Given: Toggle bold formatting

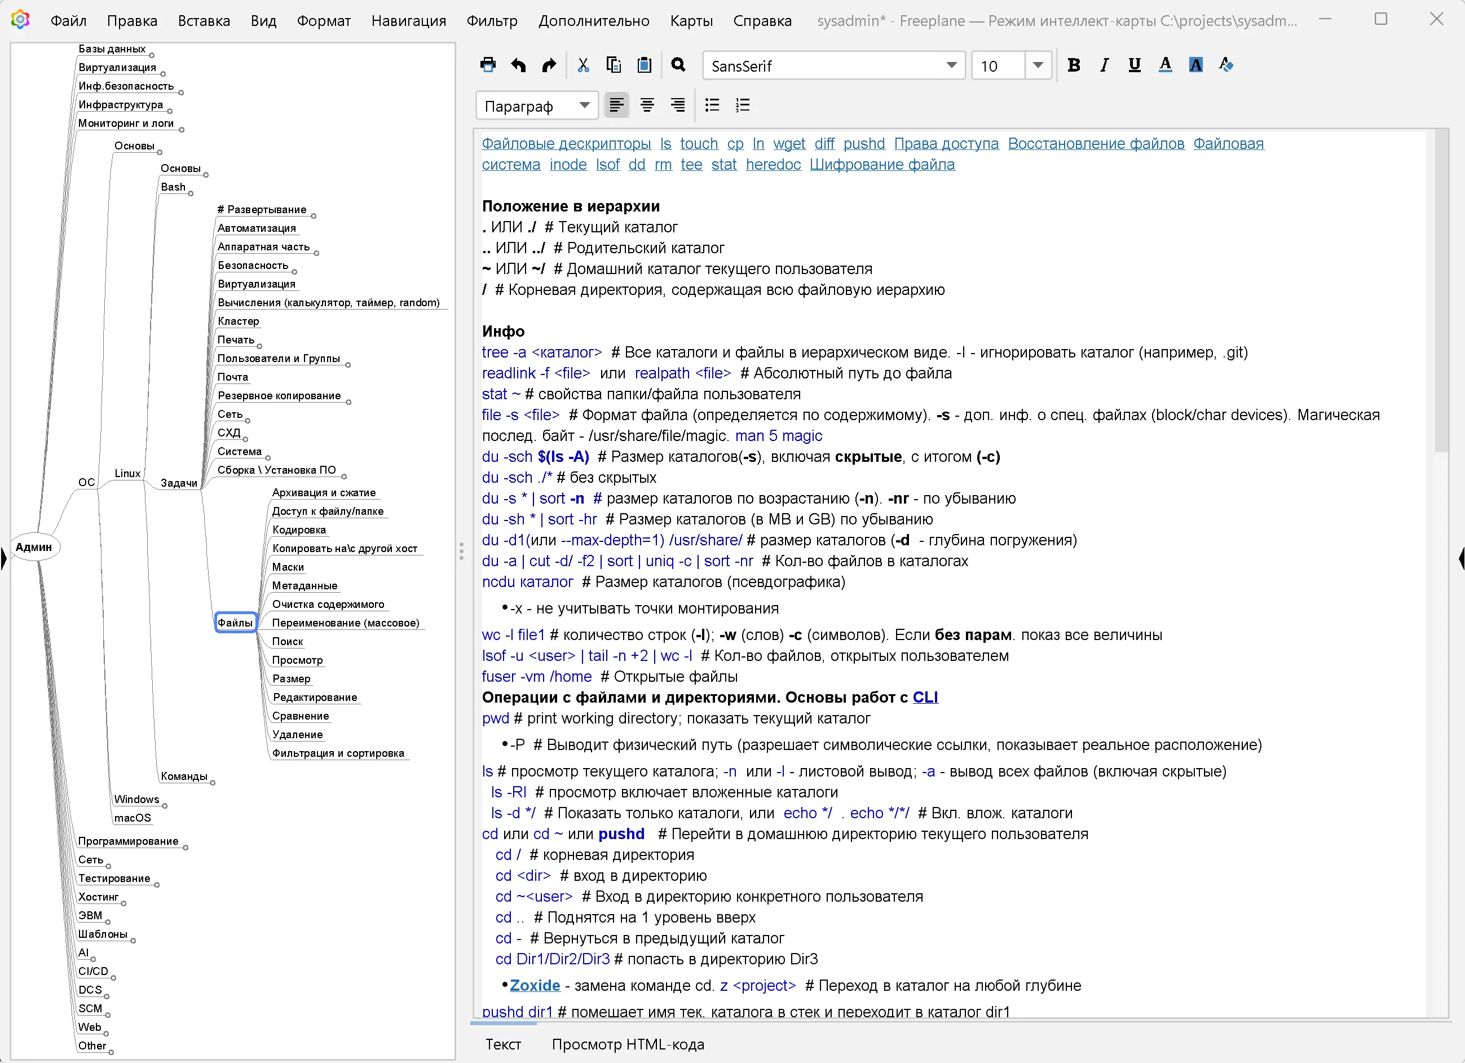Looking at the screenshot, I should click(x=1074, y=65).
